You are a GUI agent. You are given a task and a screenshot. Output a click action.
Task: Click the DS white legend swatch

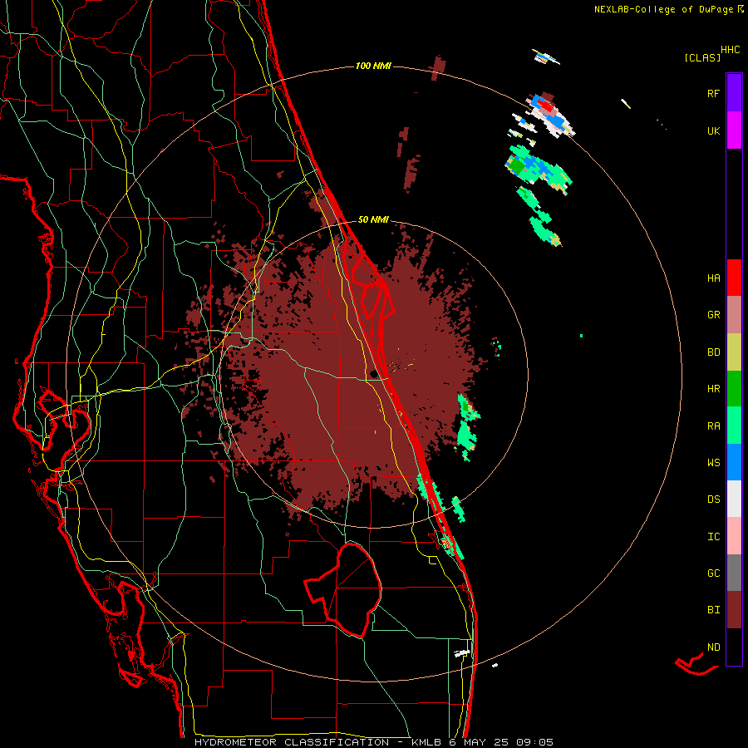[x=734, y=499]
